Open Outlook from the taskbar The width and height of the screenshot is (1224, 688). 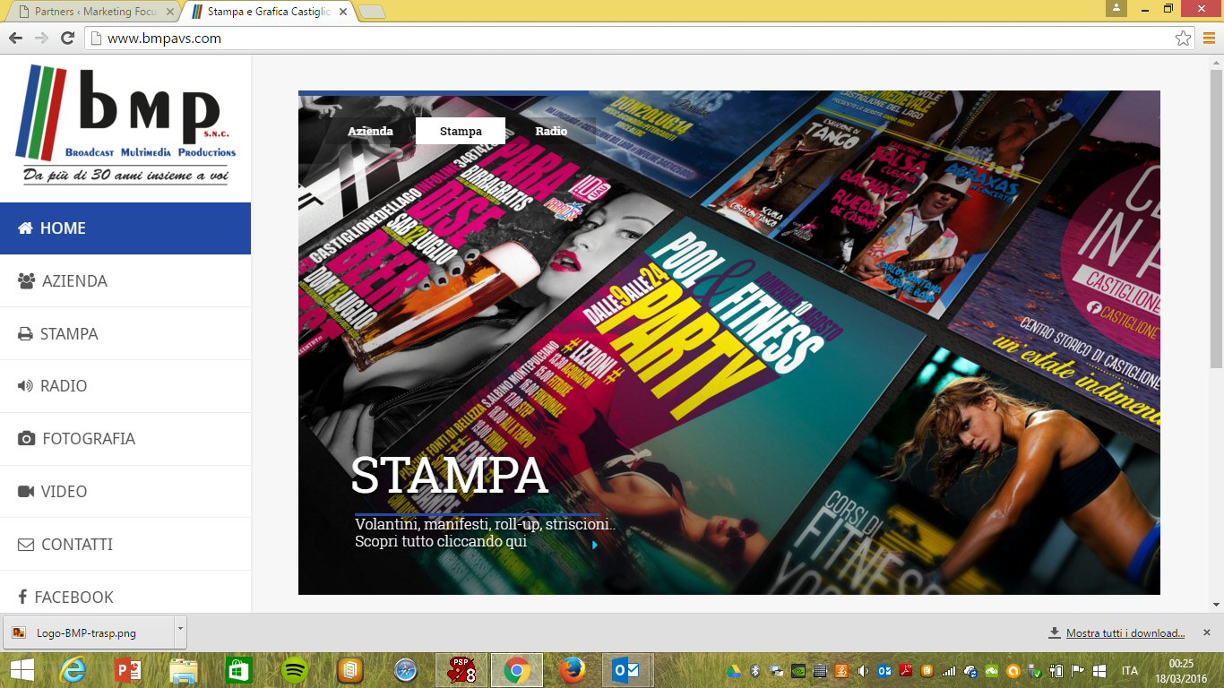point(627,670)
